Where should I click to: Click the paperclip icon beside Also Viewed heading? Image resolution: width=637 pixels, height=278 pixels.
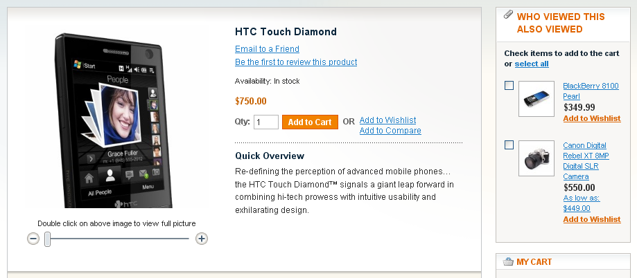508,15
